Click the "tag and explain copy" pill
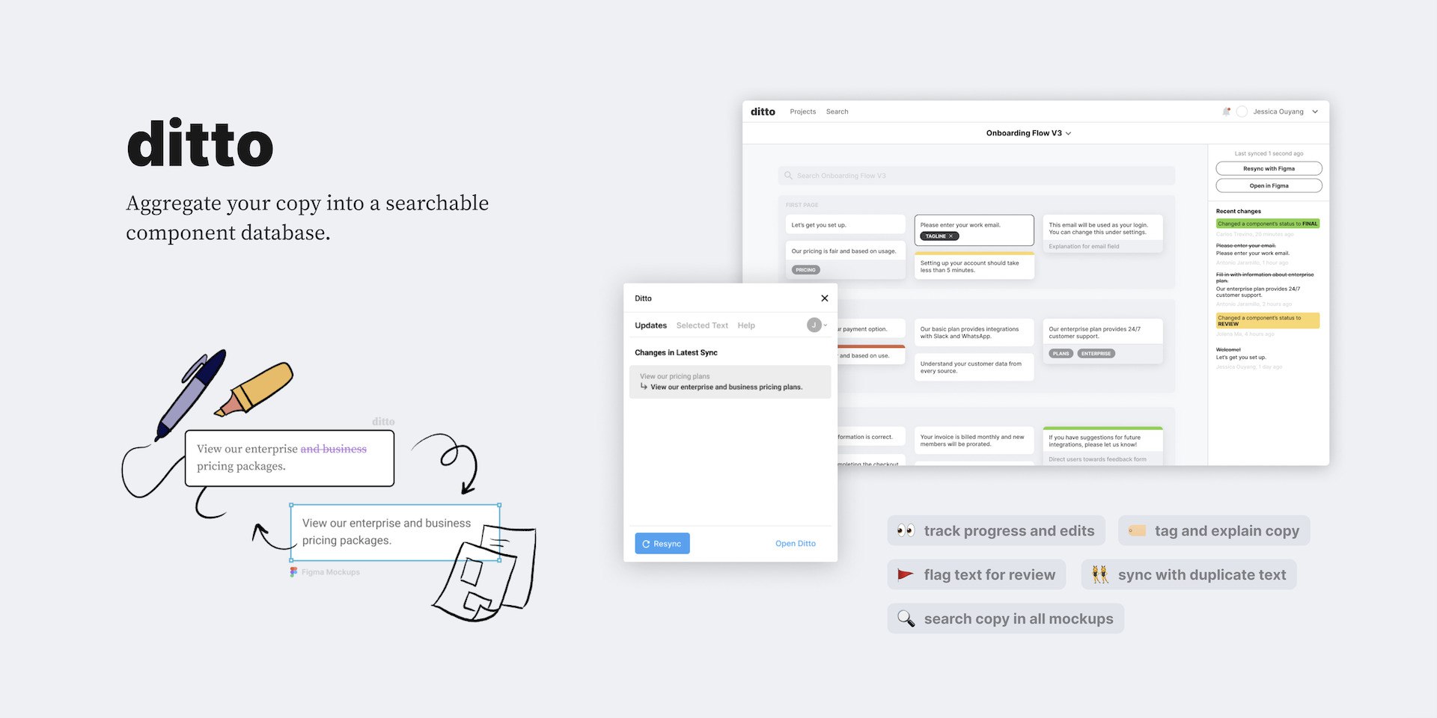This screenshot has height=718, width=1437. tap(1214, 530)
